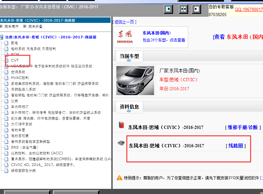Screen dimensions: 263x194
Task: Open 智能钥匙 电动车门门锁 item
Action: (60, 95)
